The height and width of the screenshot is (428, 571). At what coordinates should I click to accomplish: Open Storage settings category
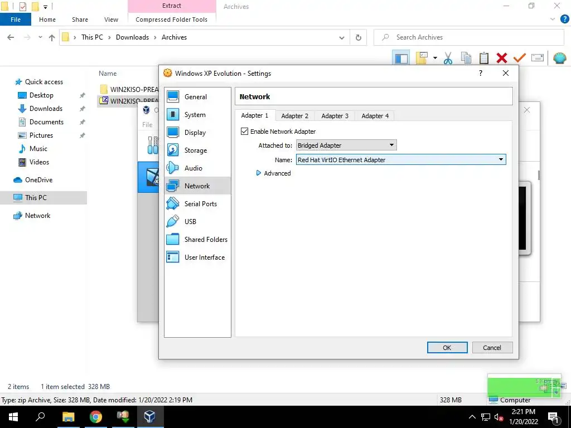click(x=197, y=150)
